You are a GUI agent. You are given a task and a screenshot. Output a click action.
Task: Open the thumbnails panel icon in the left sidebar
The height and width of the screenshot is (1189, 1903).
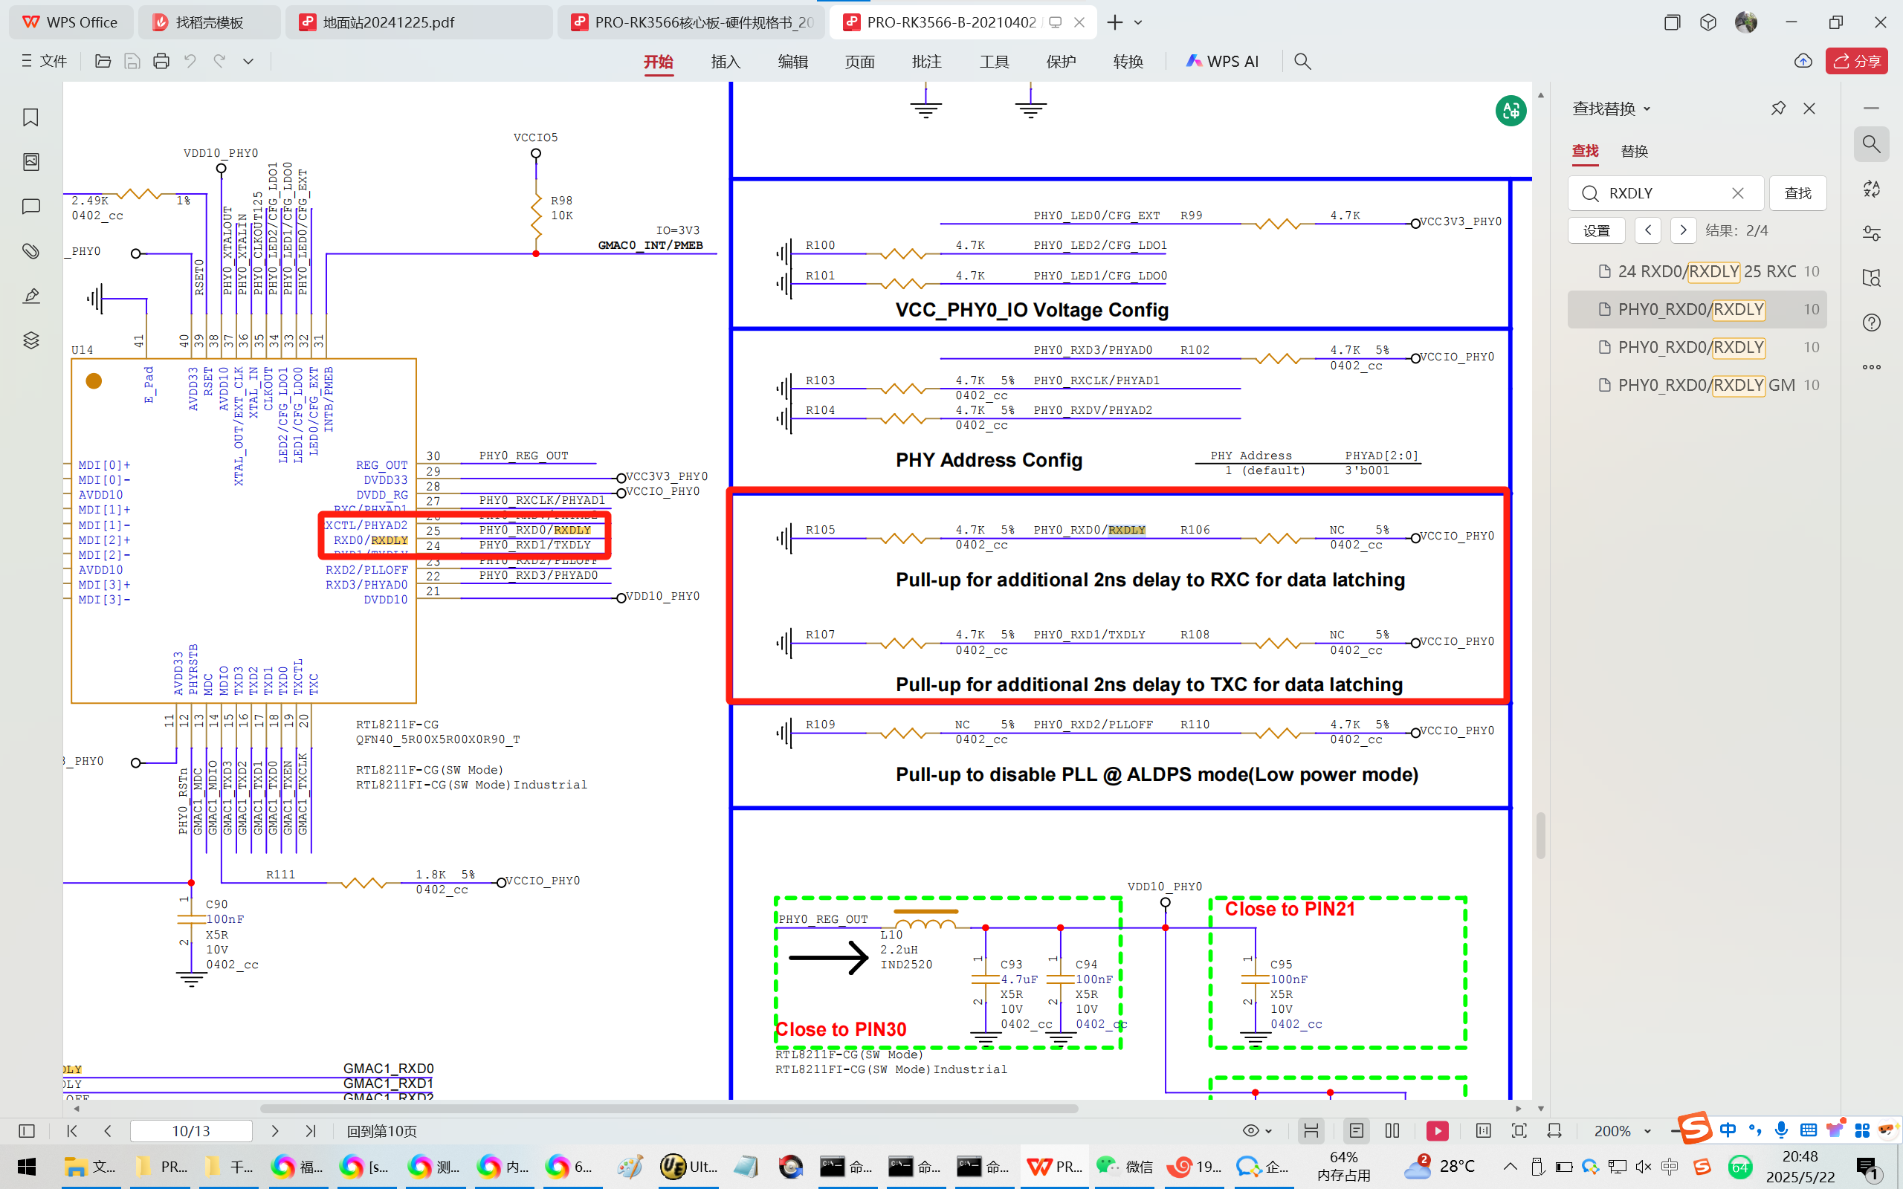click(x=30, y=162)
